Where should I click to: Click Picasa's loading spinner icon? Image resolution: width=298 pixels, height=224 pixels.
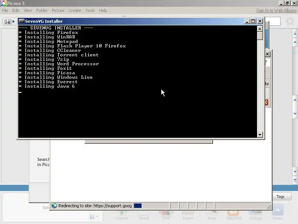[290, 21]
